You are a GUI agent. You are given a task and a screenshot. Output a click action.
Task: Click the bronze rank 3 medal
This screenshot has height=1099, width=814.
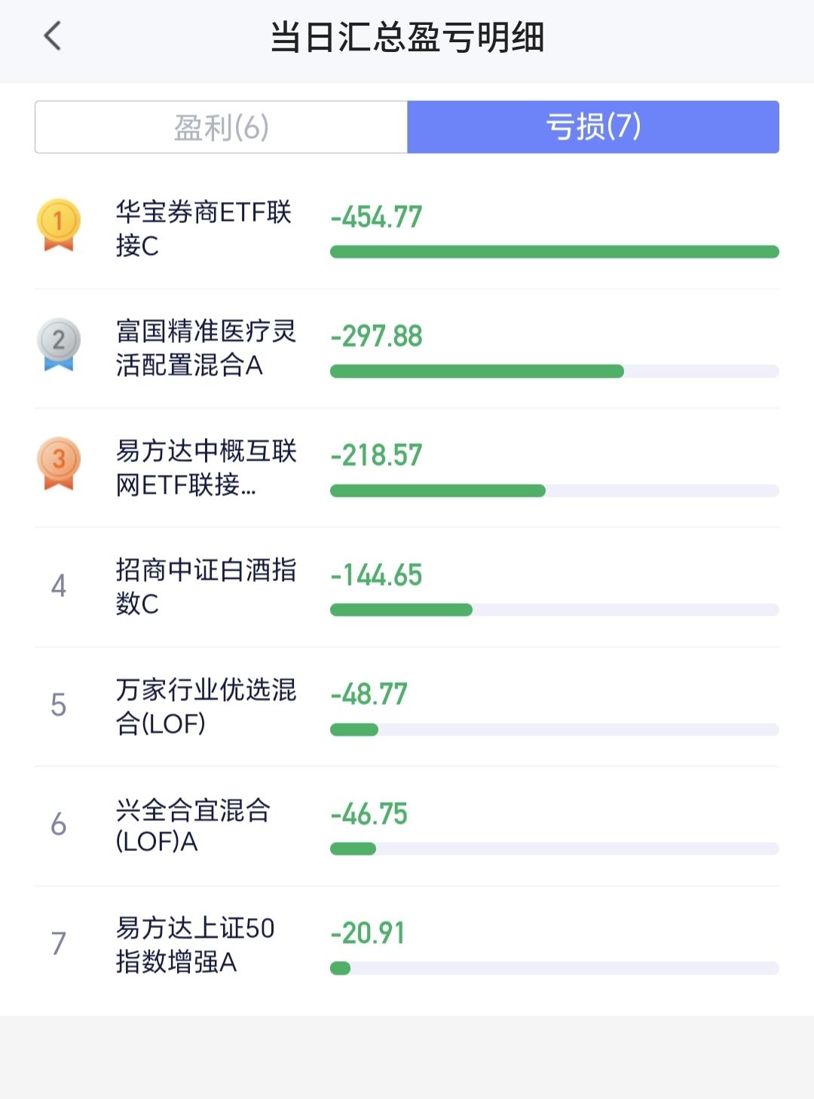tap(59, 463)
